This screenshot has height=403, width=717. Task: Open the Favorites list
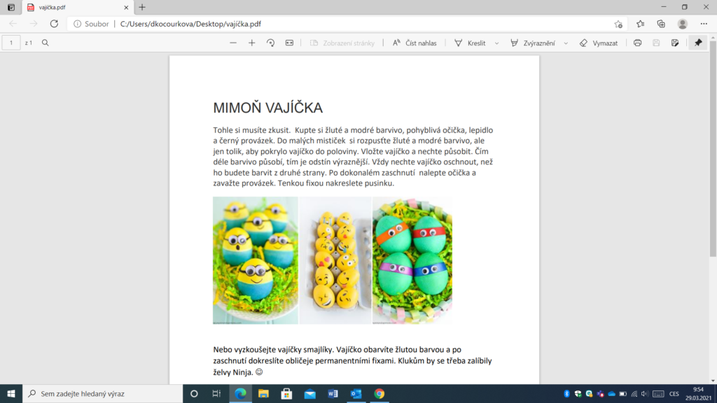click(640, 24)
